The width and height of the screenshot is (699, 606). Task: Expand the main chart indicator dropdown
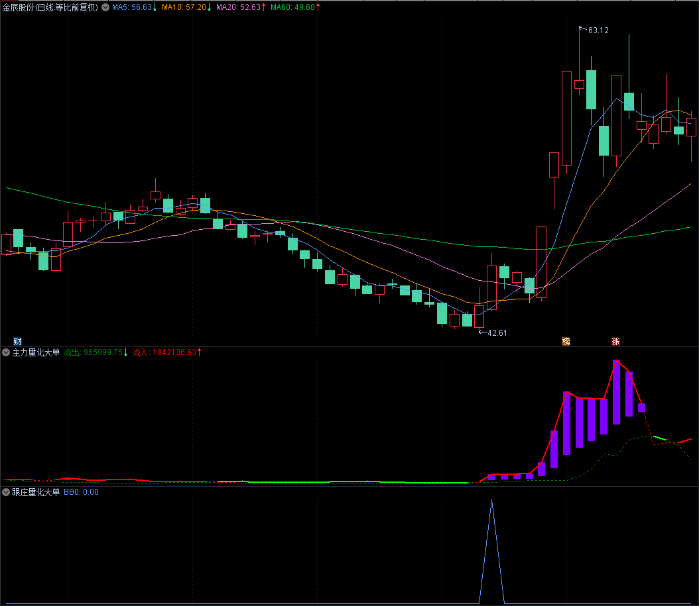(x=105, y=7)
